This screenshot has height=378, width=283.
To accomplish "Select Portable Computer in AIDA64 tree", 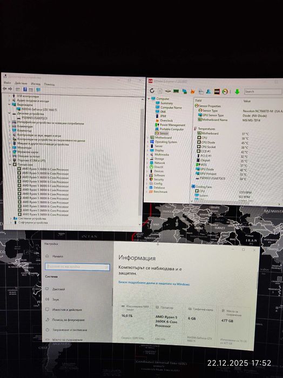I will [x=170, y=129].
